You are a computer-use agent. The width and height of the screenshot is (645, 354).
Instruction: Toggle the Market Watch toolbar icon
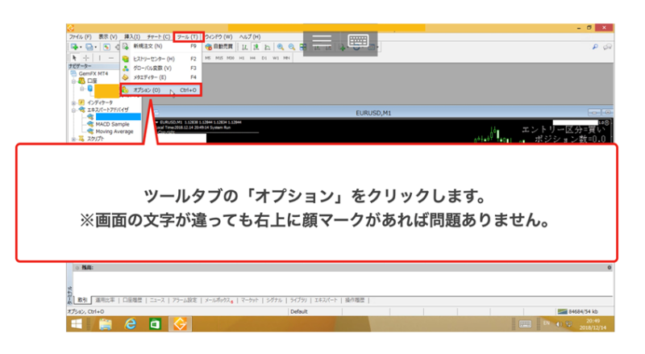(106, 47)
